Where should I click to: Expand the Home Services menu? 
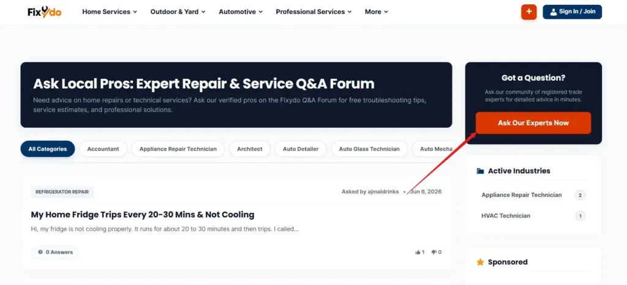click(x=110, y=12)
